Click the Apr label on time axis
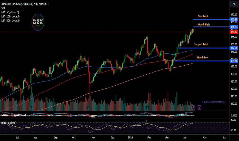Screen dimensions: 239x141 185,137
